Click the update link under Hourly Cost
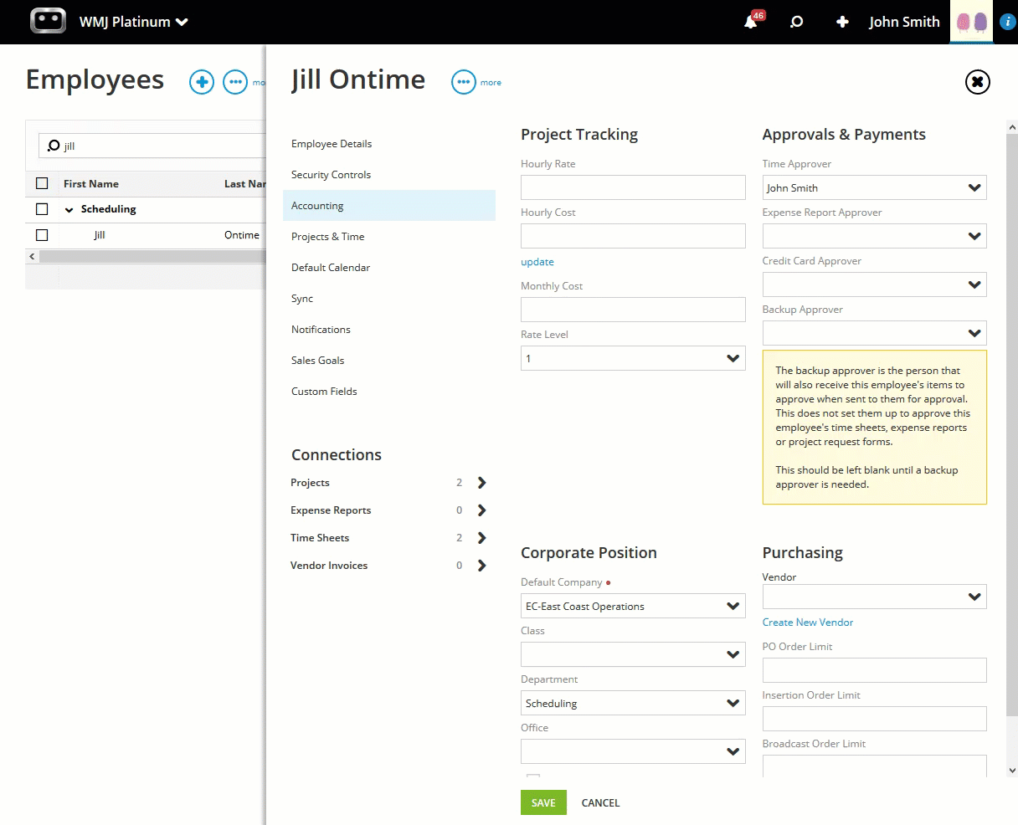The image size is (1018, 825). pyautogui.click(x=537, y=262)
